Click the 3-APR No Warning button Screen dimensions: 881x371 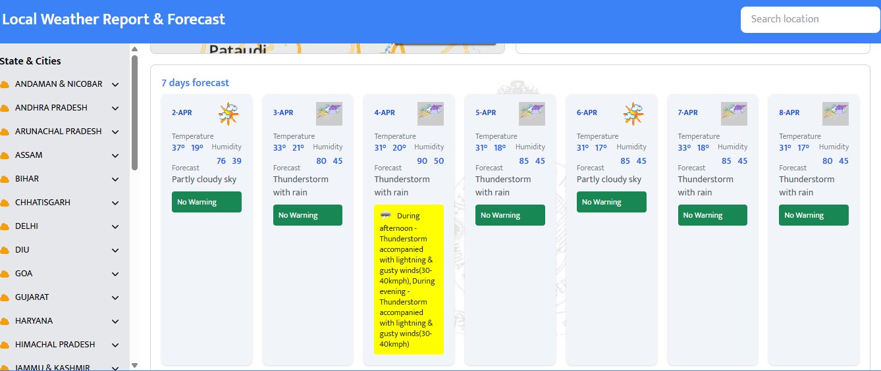click(x=307, y=215)
